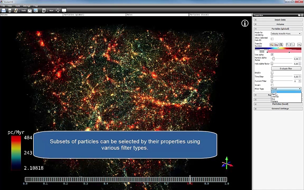The image size is (304, 190).
Task: Open workspace icon in toolbar
Action: coord(3,10)
